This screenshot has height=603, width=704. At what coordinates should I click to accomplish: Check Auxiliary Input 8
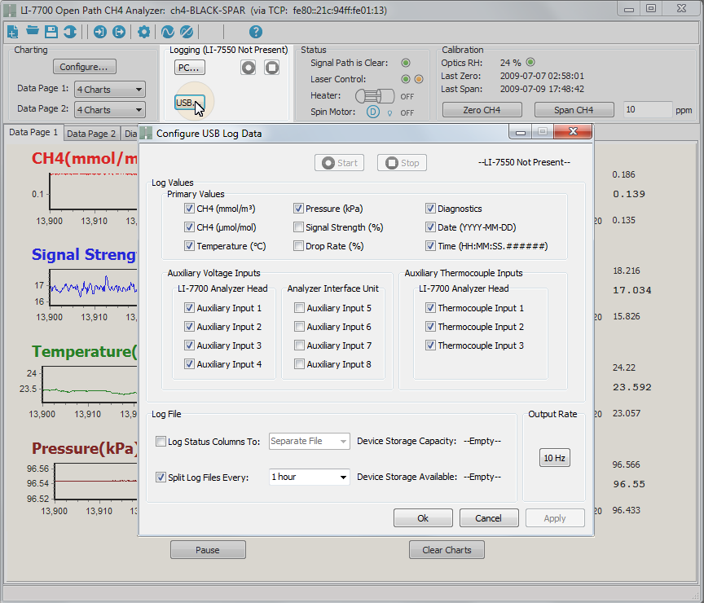[x=299, y=364]
